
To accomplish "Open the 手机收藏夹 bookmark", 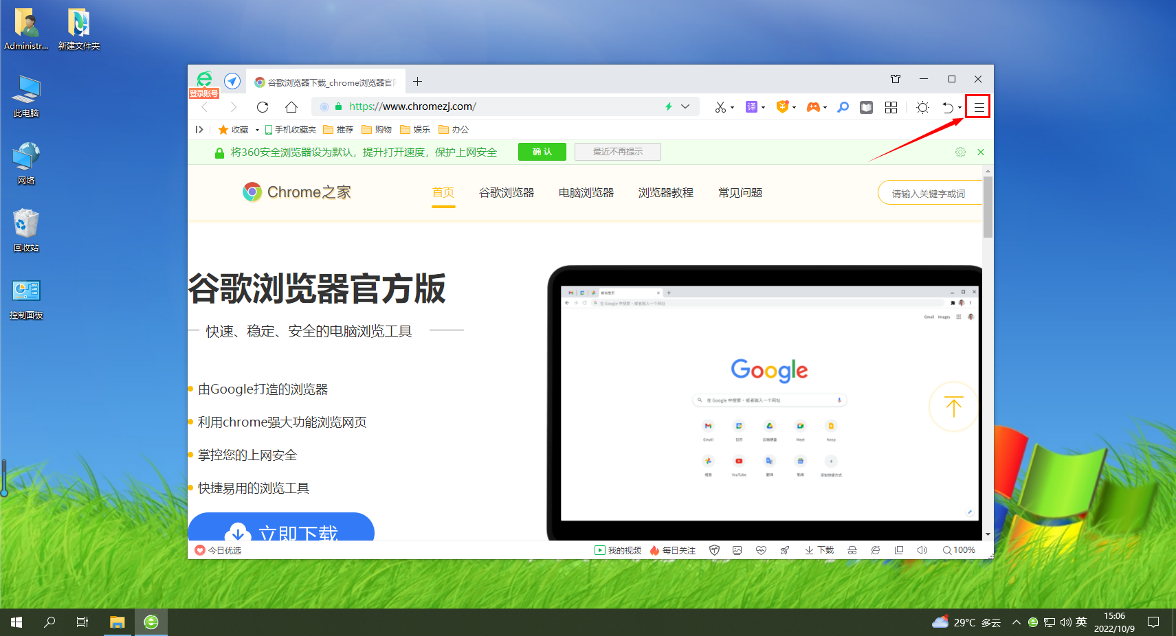I will (291, 130).
